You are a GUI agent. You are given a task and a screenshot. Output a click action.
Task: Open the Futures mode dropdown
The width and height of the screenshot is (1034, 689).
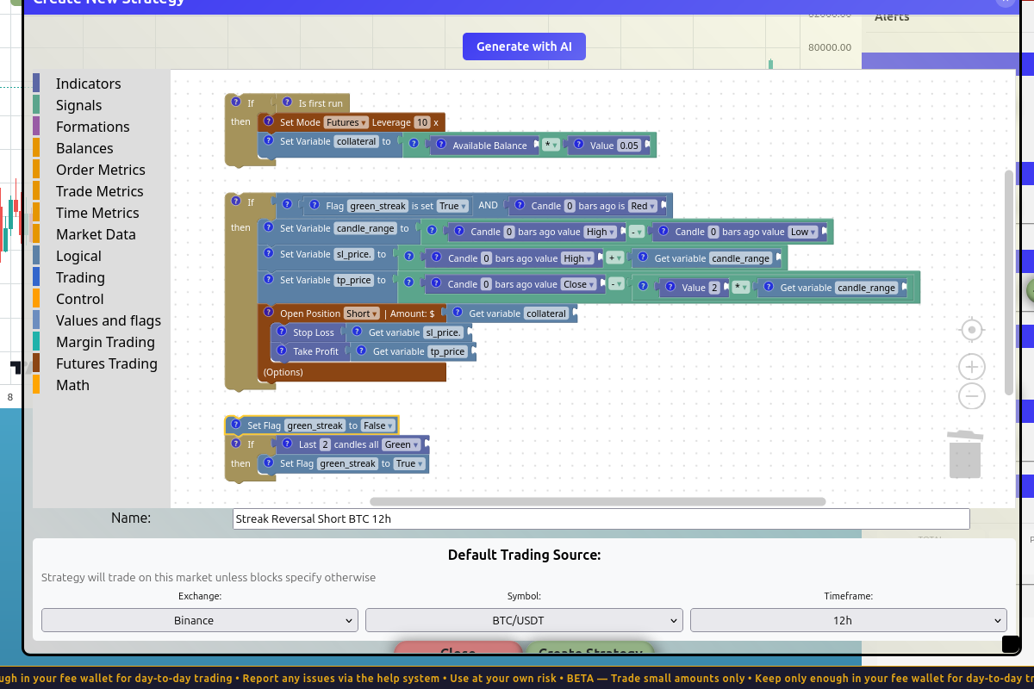(x=346, y=122)
